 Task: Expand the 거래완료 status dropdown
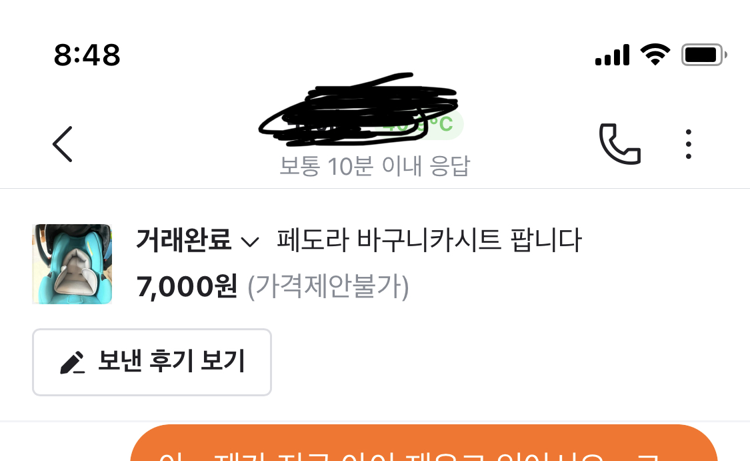[197, 240]
